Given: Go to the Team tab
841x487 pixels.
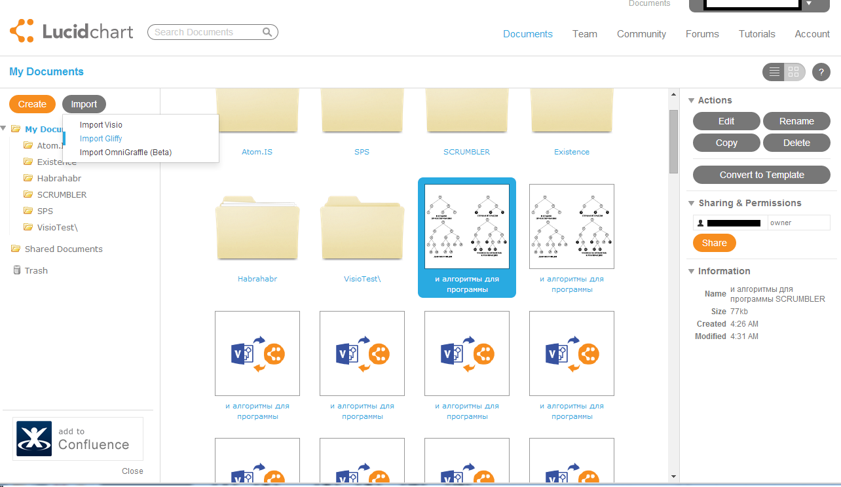Looking at the screenshot, I should [x=585, y=34].
